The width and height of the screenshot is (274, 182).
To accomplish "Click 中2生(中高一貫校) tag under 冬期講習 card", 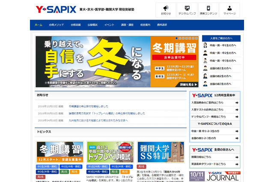I will tap(71, 167).
